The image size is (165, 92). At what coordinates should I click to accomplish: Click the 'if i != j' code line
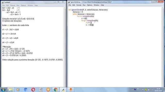[89, 23]
